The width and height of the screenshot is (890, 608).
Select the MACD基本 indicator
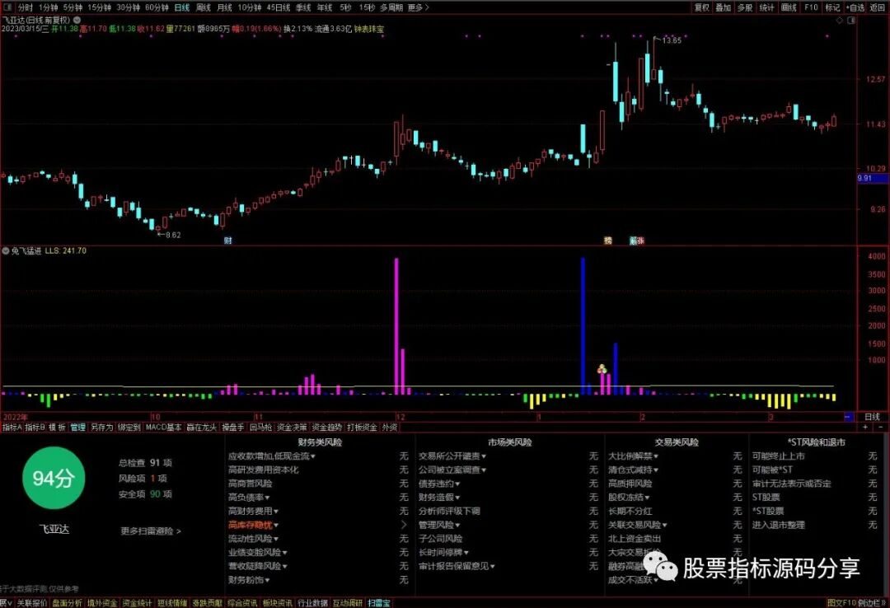tap(163, 428)
